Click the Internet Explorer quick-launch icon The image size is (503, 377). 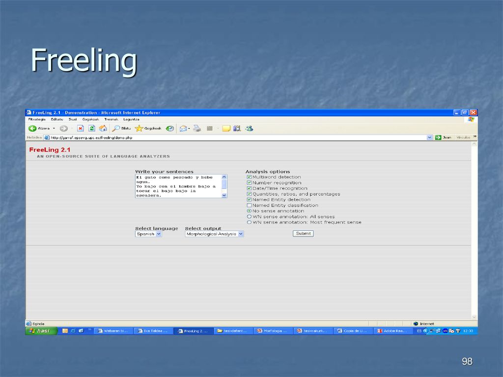pyautogui.click(x=73, y=331)
